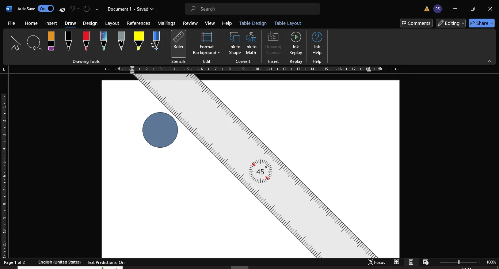Click the Search box
This screenshot has width=499, height=269.
point(252,9)
